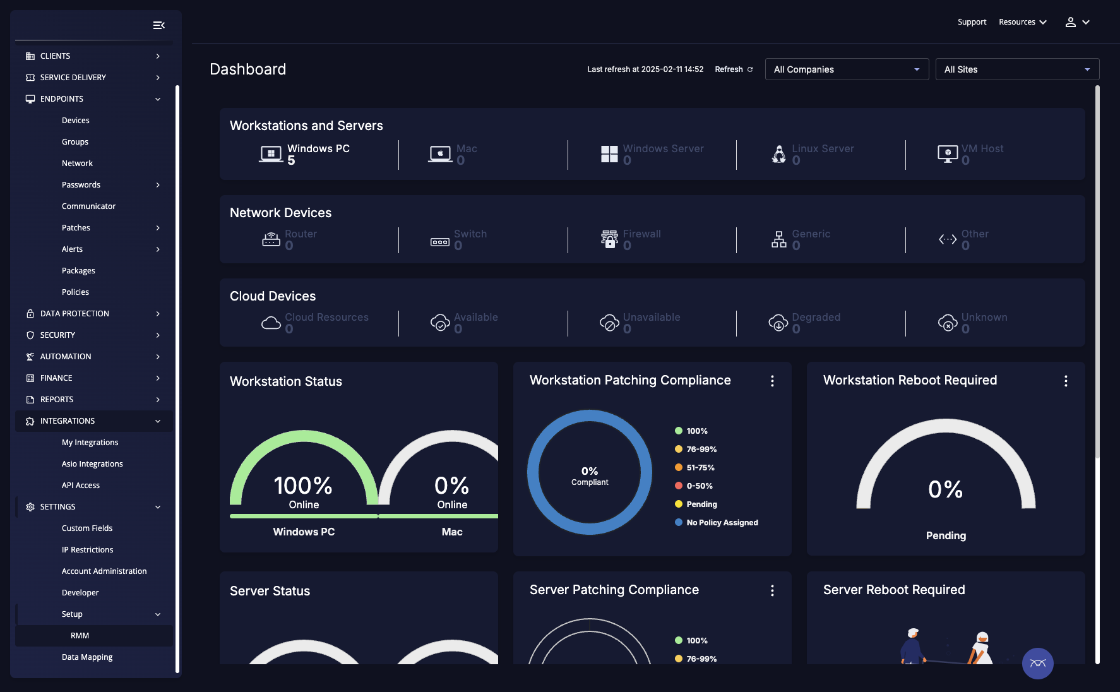This screenshot has width=1120, height=692.
Task: Open IP Restrictions settings
Action: coord(88,550)
